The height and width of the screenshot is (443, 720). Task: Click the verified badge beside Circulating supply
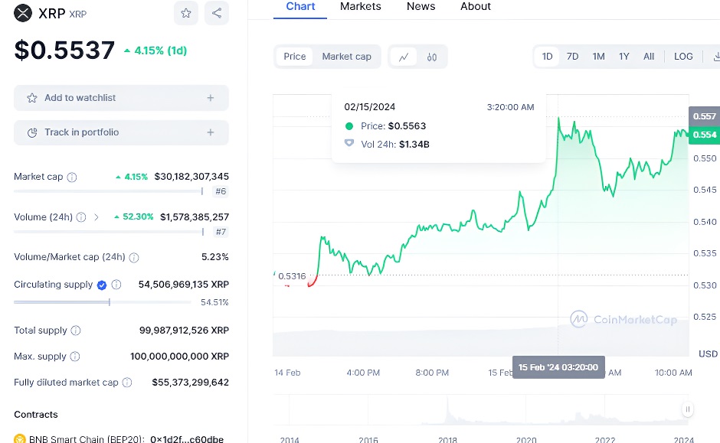(102, 285)
